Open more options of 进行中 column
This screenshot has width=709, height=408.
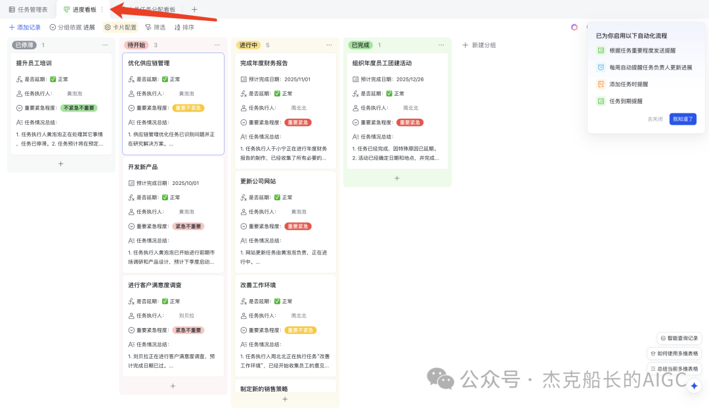[329, 45]
